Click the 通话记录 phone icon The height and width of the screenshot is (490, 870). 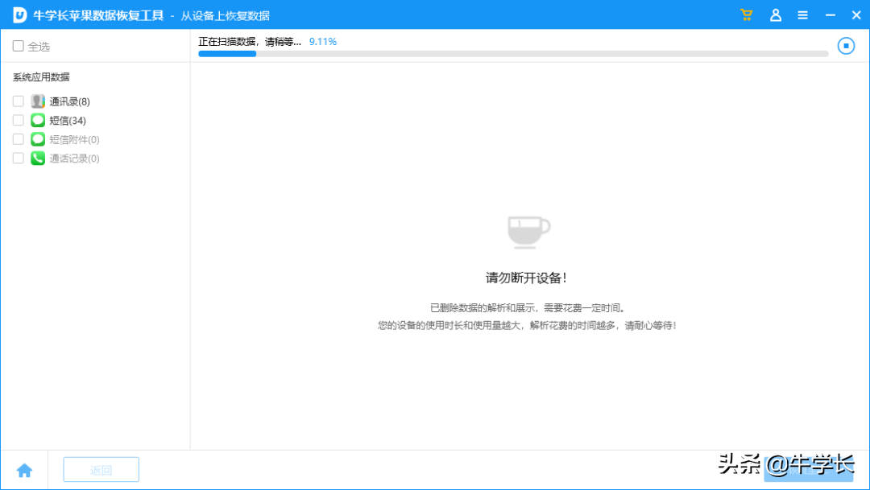(37, 158)
